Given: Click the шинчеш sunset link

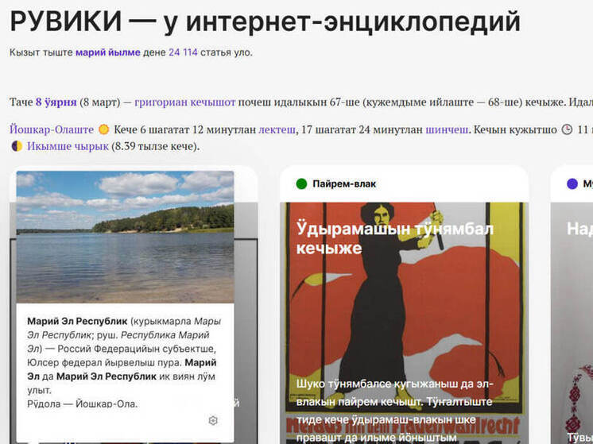Looking at the screenshot, I should pos(447,129).
